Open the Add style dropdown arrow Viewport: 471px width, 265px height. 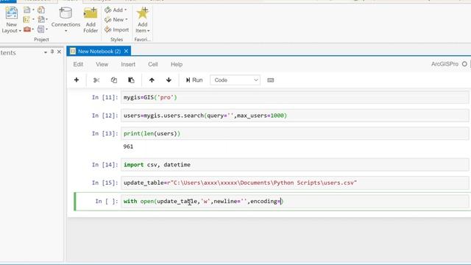[x=126, y=10]
